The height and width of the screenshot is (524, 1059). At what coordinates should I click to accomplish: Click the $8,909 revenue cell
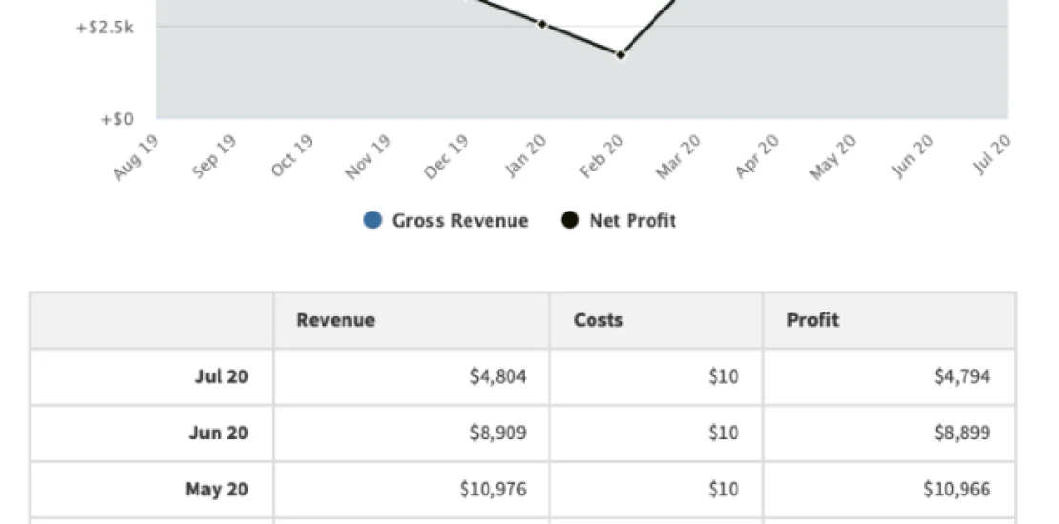497,433
